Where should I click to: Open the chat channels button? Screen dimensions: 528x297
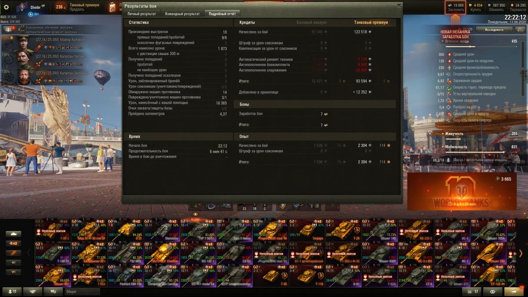coord(53,292)
